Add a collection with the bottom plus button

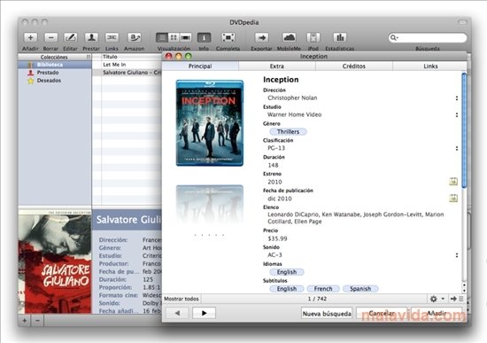tap(25, 320)
